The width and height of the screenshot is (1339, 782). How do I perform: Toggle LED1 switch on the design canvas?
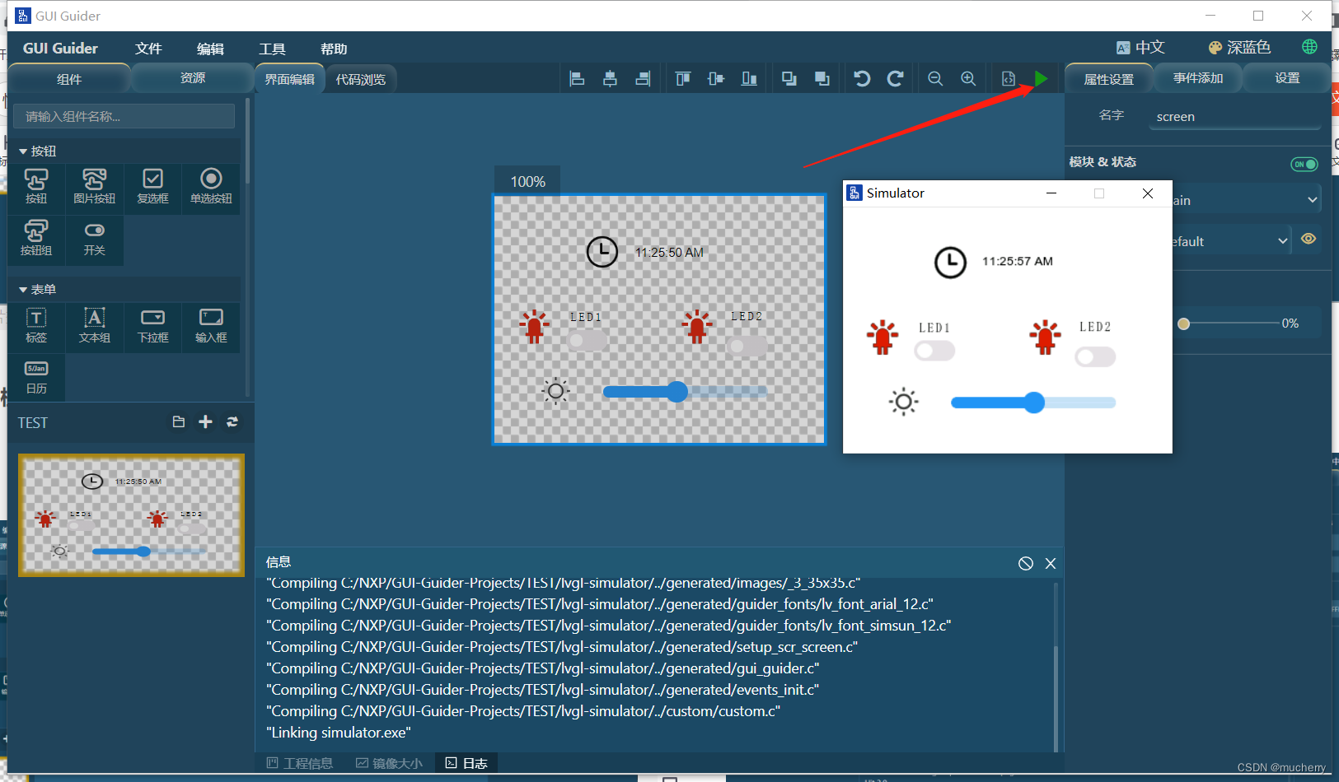click(x=588, y=340)
